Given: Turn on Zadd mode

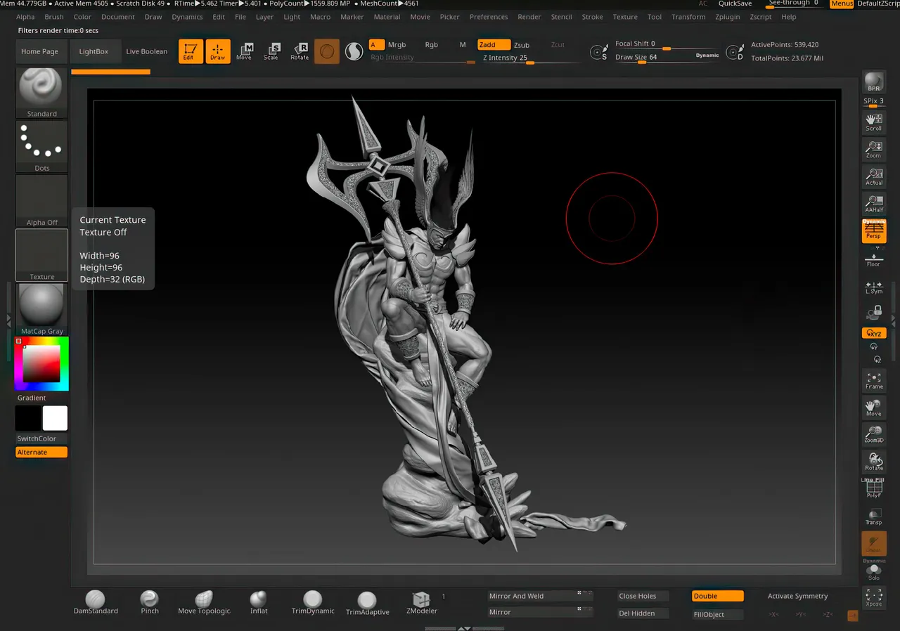Looking at the screenshot, I should click(x=494, y=45).
